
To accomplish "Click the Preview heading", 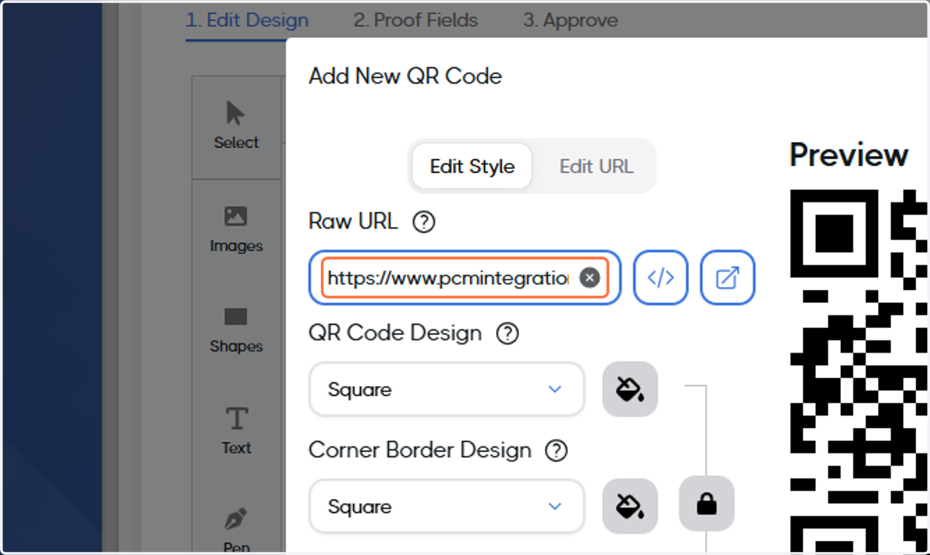I will (x=849, y=154).
